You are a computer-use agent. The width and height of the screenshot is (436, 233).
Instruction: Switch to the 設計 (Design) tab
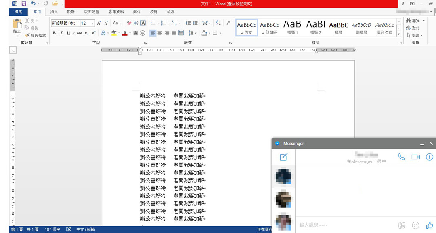[71, 12]
